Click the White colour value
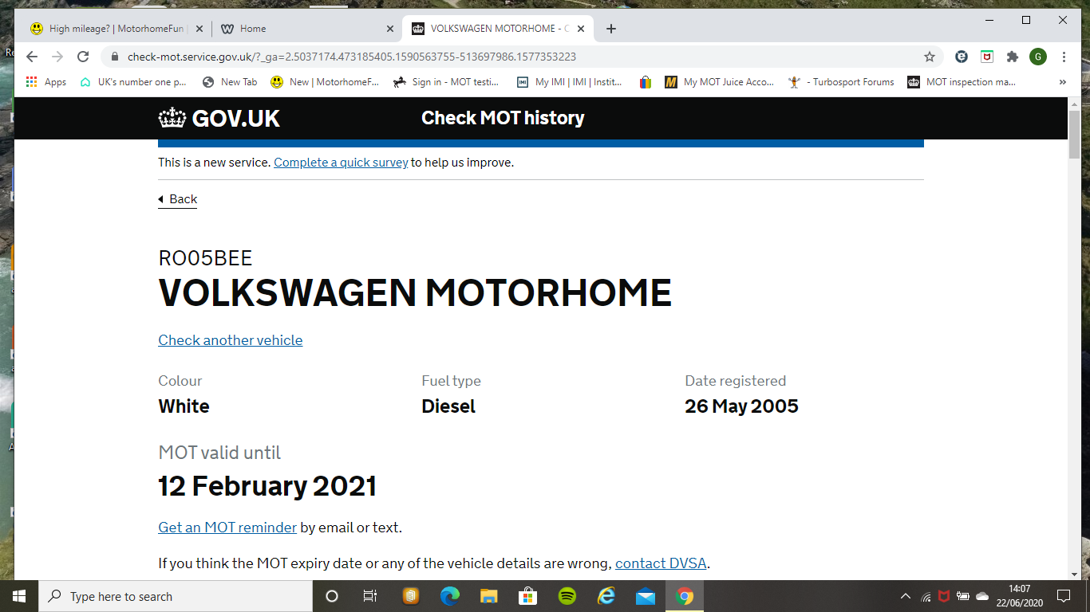1090x612 pixels. point(184,406)
